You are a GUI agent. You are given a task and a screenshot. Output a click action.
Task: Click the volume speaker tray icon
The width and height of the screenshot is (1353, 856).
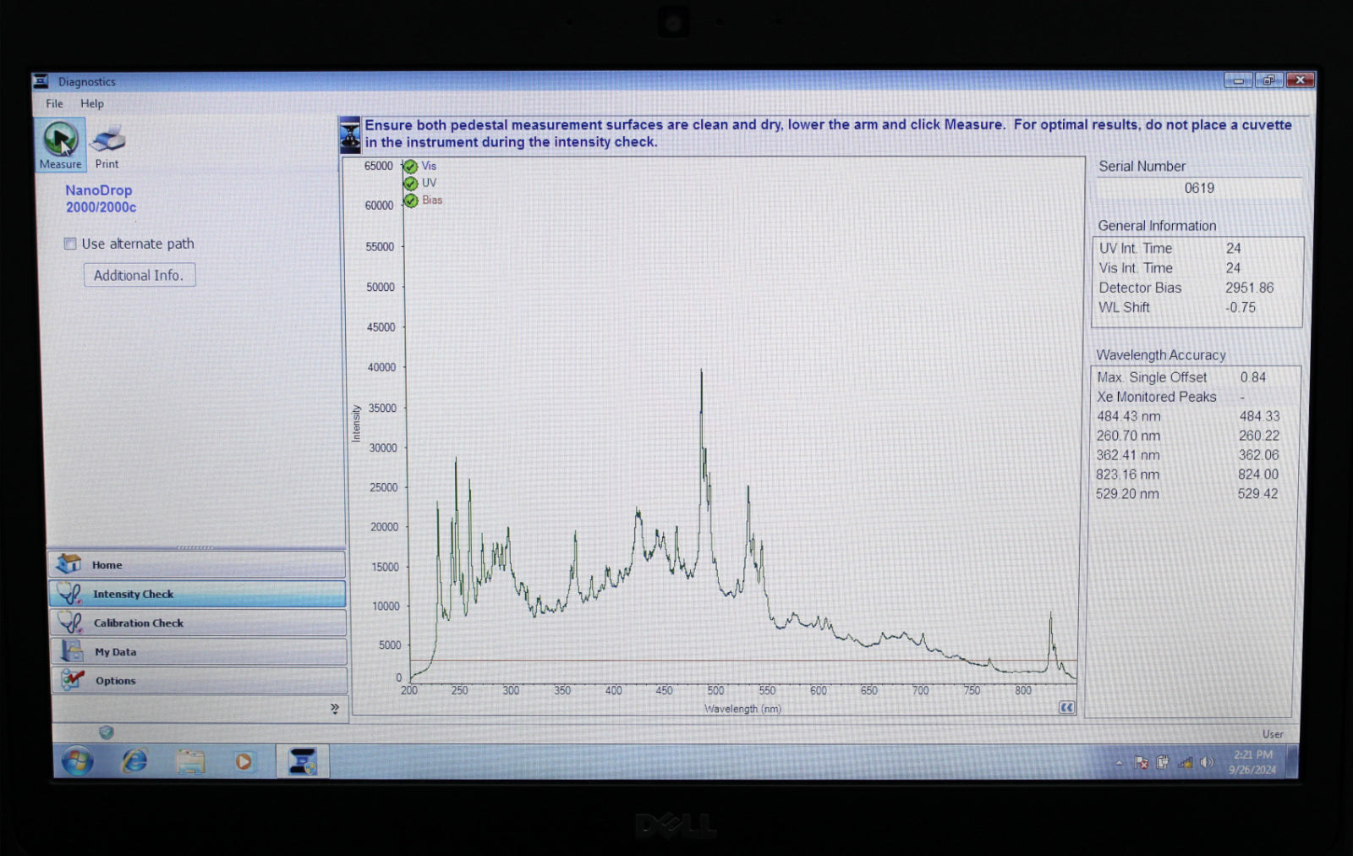(1207, 762)
